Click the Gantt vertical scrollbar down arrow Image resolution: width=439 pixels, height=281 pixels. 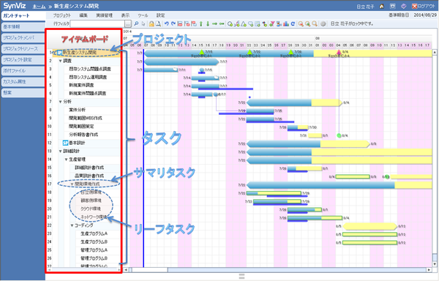click(435, 264)
